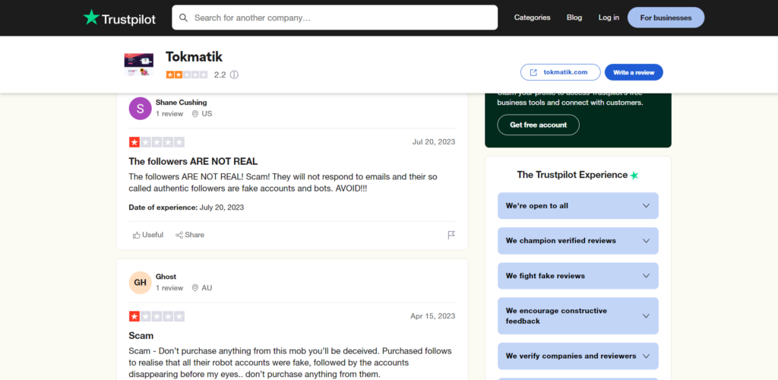Click the search for another company field
The width and height of the screenshot is (778, 380).
point(334,17)
